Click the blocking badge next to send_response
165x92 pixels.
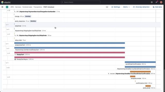pos(33,21)
